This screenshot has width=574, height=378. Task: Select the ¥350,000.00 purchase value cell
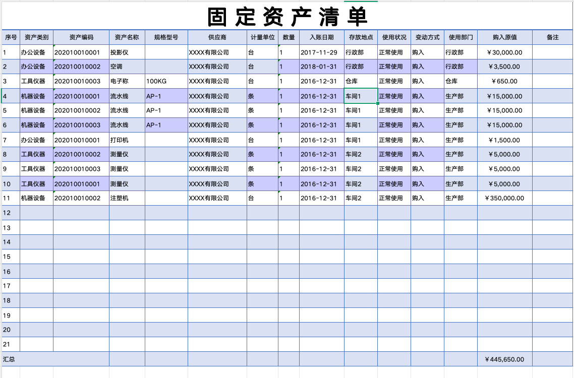click(x=505, y=198)
